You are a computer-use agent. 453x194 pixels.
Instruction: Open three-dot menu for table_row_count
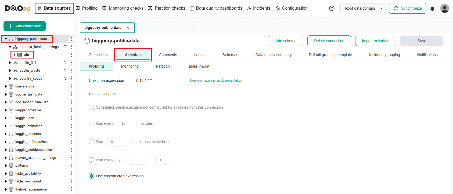pos(71,181)
